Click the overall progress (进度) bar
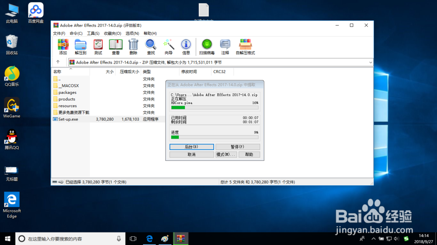This screenshot has height=245, width=437. [215, 137]
